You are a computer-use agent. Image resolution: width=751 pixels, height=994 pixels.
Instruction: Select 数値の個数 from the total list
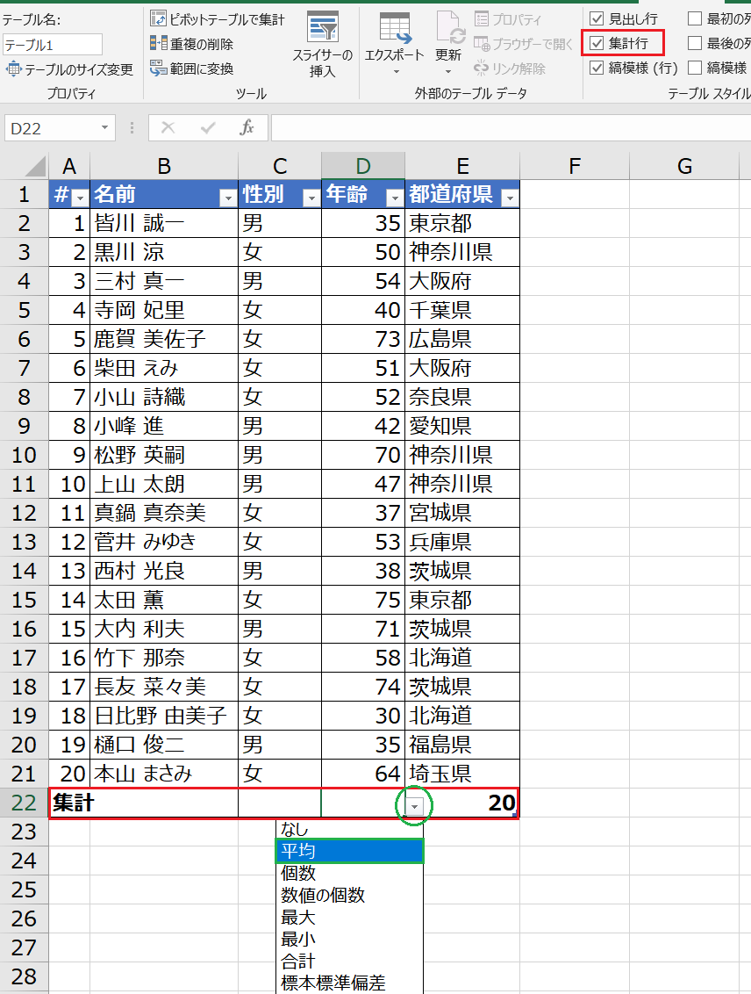coord(349,895)
